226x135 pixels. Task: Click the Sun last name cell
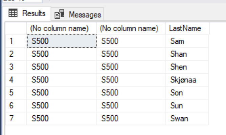click(187, 105)
